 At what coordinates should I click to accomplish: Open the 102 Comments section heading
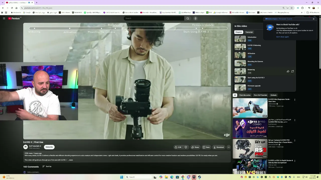point(31,167)
